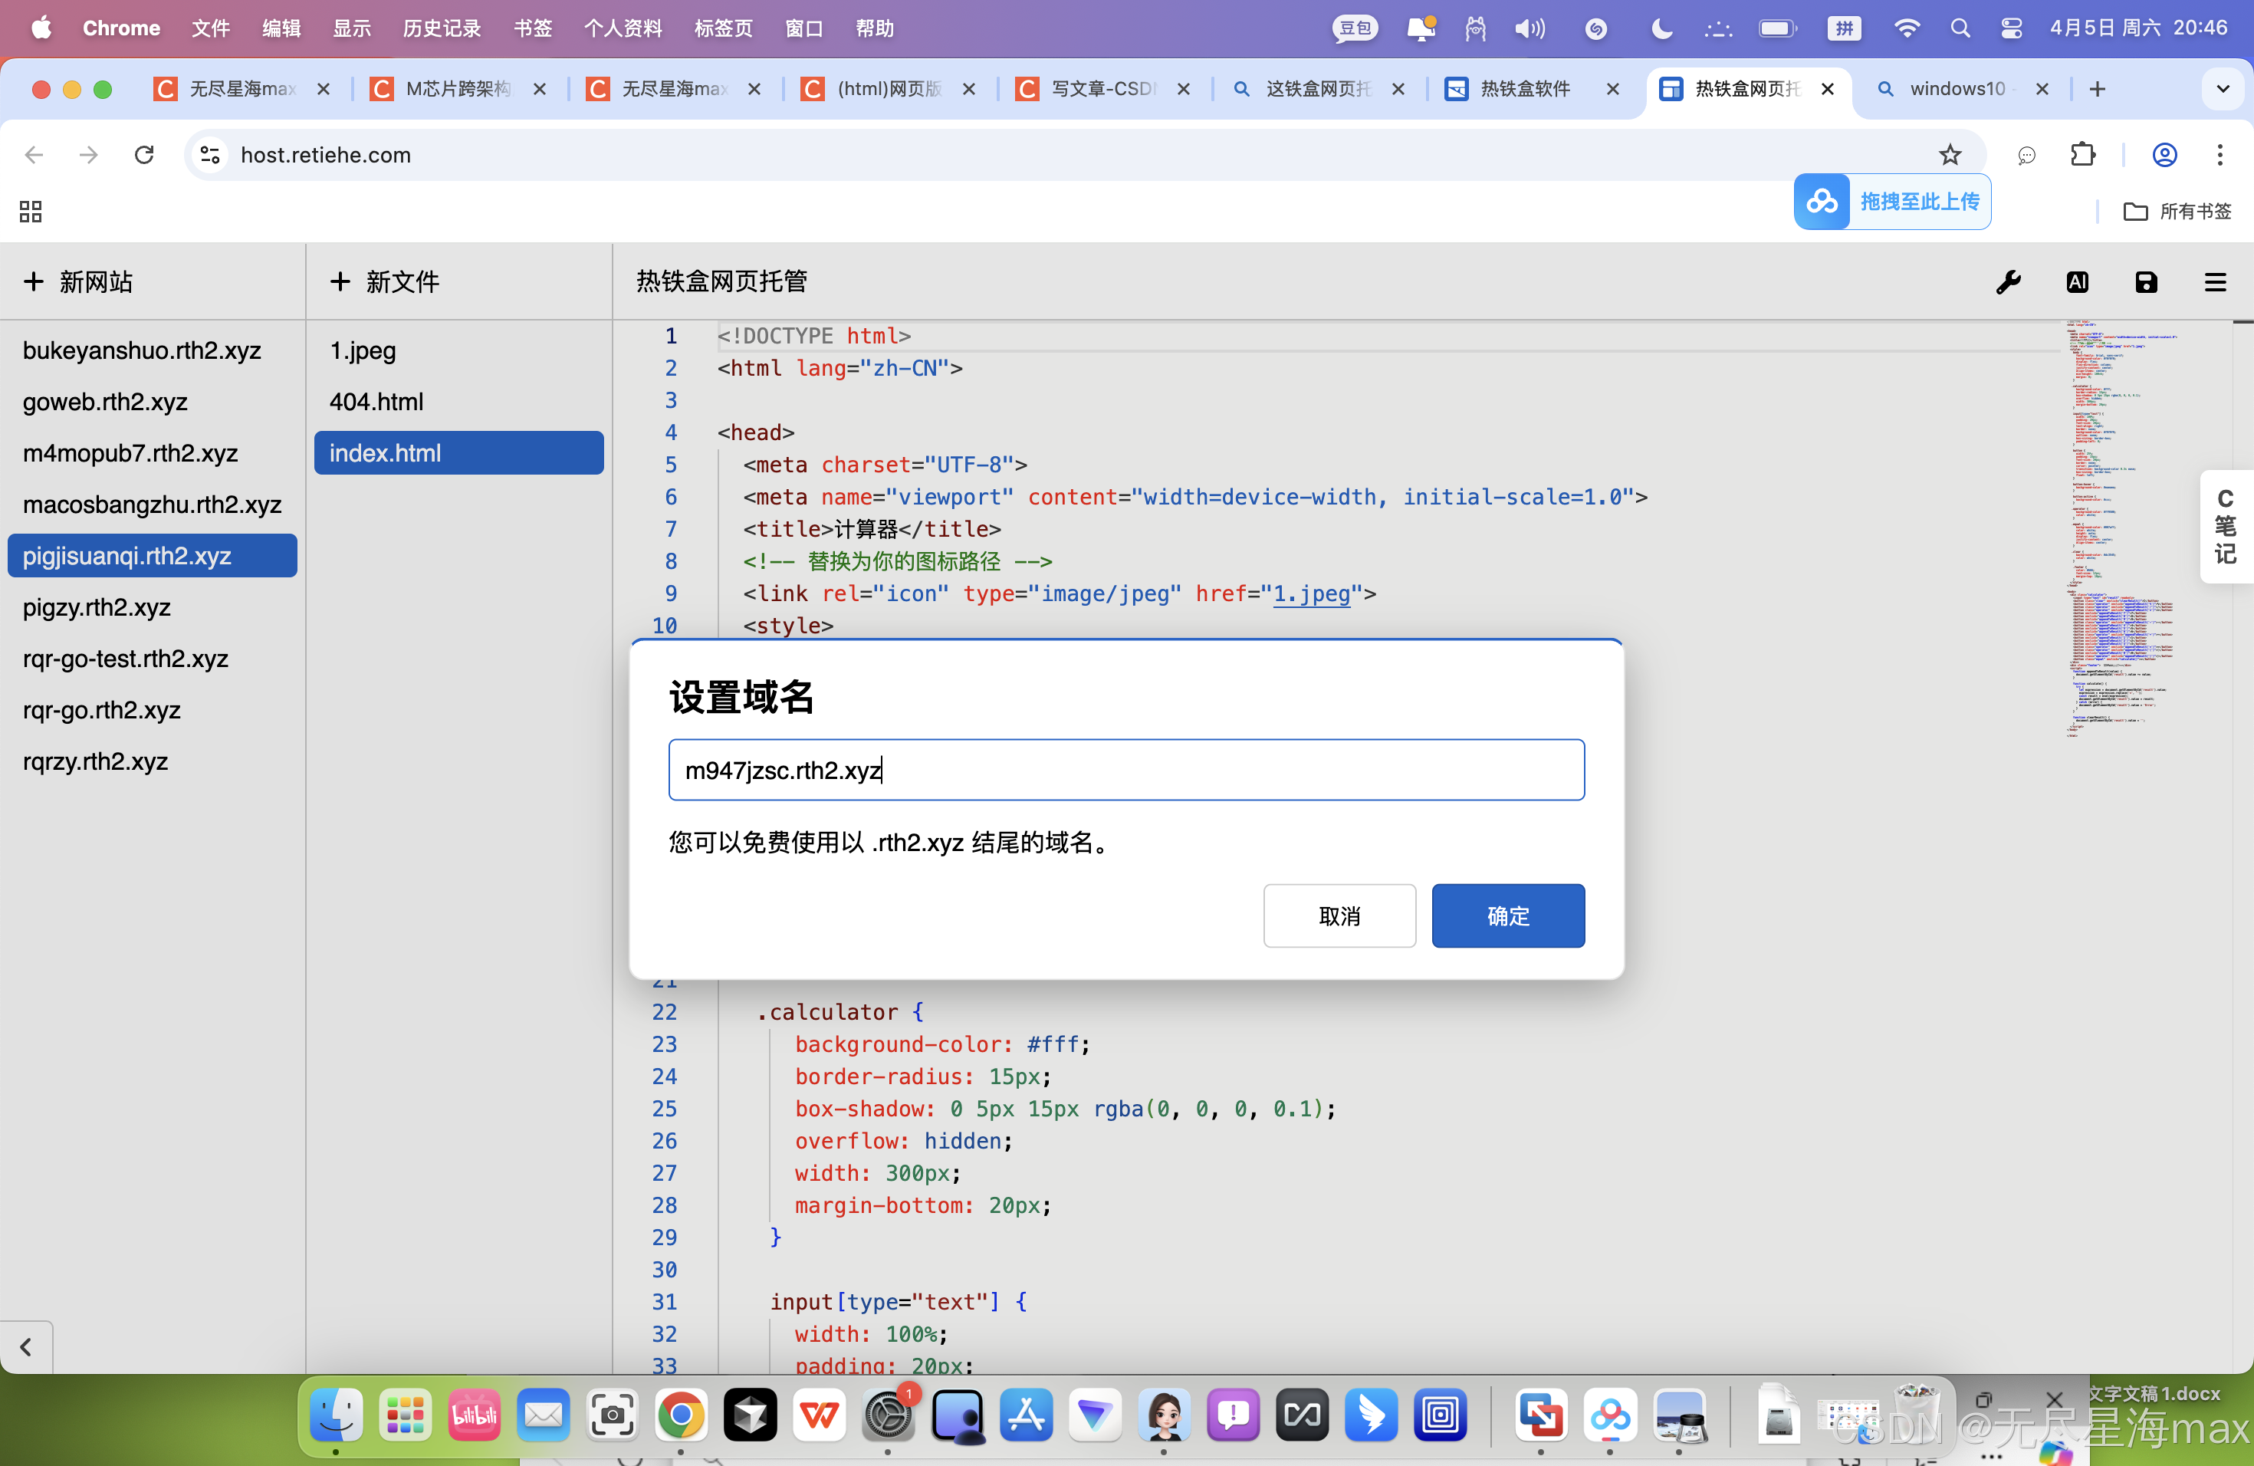Open the apps grid icon in bookmarks bar
The height and width of the screenshot is (1466, 2254).
click(31, 211)
